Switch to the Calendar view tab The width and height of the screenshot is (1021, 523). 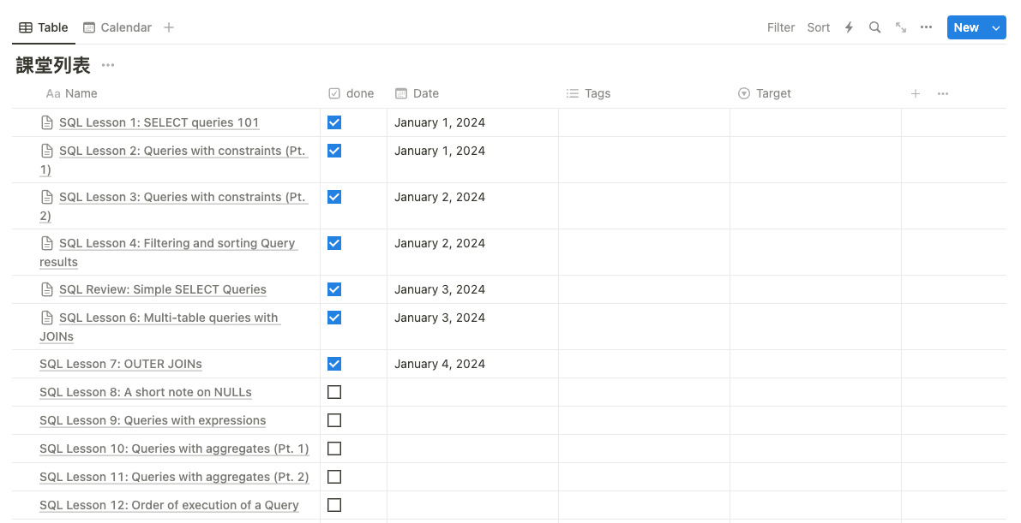coord(117,27)
